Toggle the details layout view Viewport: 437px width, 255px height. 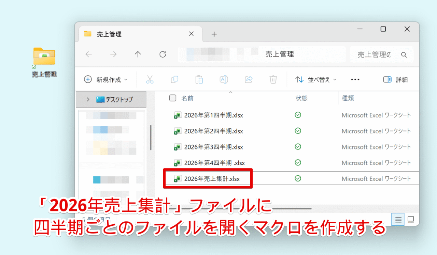pyautogui.click(x=410, y=219)
